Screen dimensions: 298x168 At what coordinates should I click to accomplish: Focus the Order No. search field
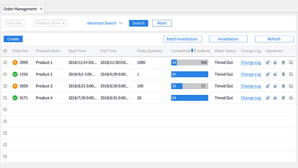pos(14,23)
